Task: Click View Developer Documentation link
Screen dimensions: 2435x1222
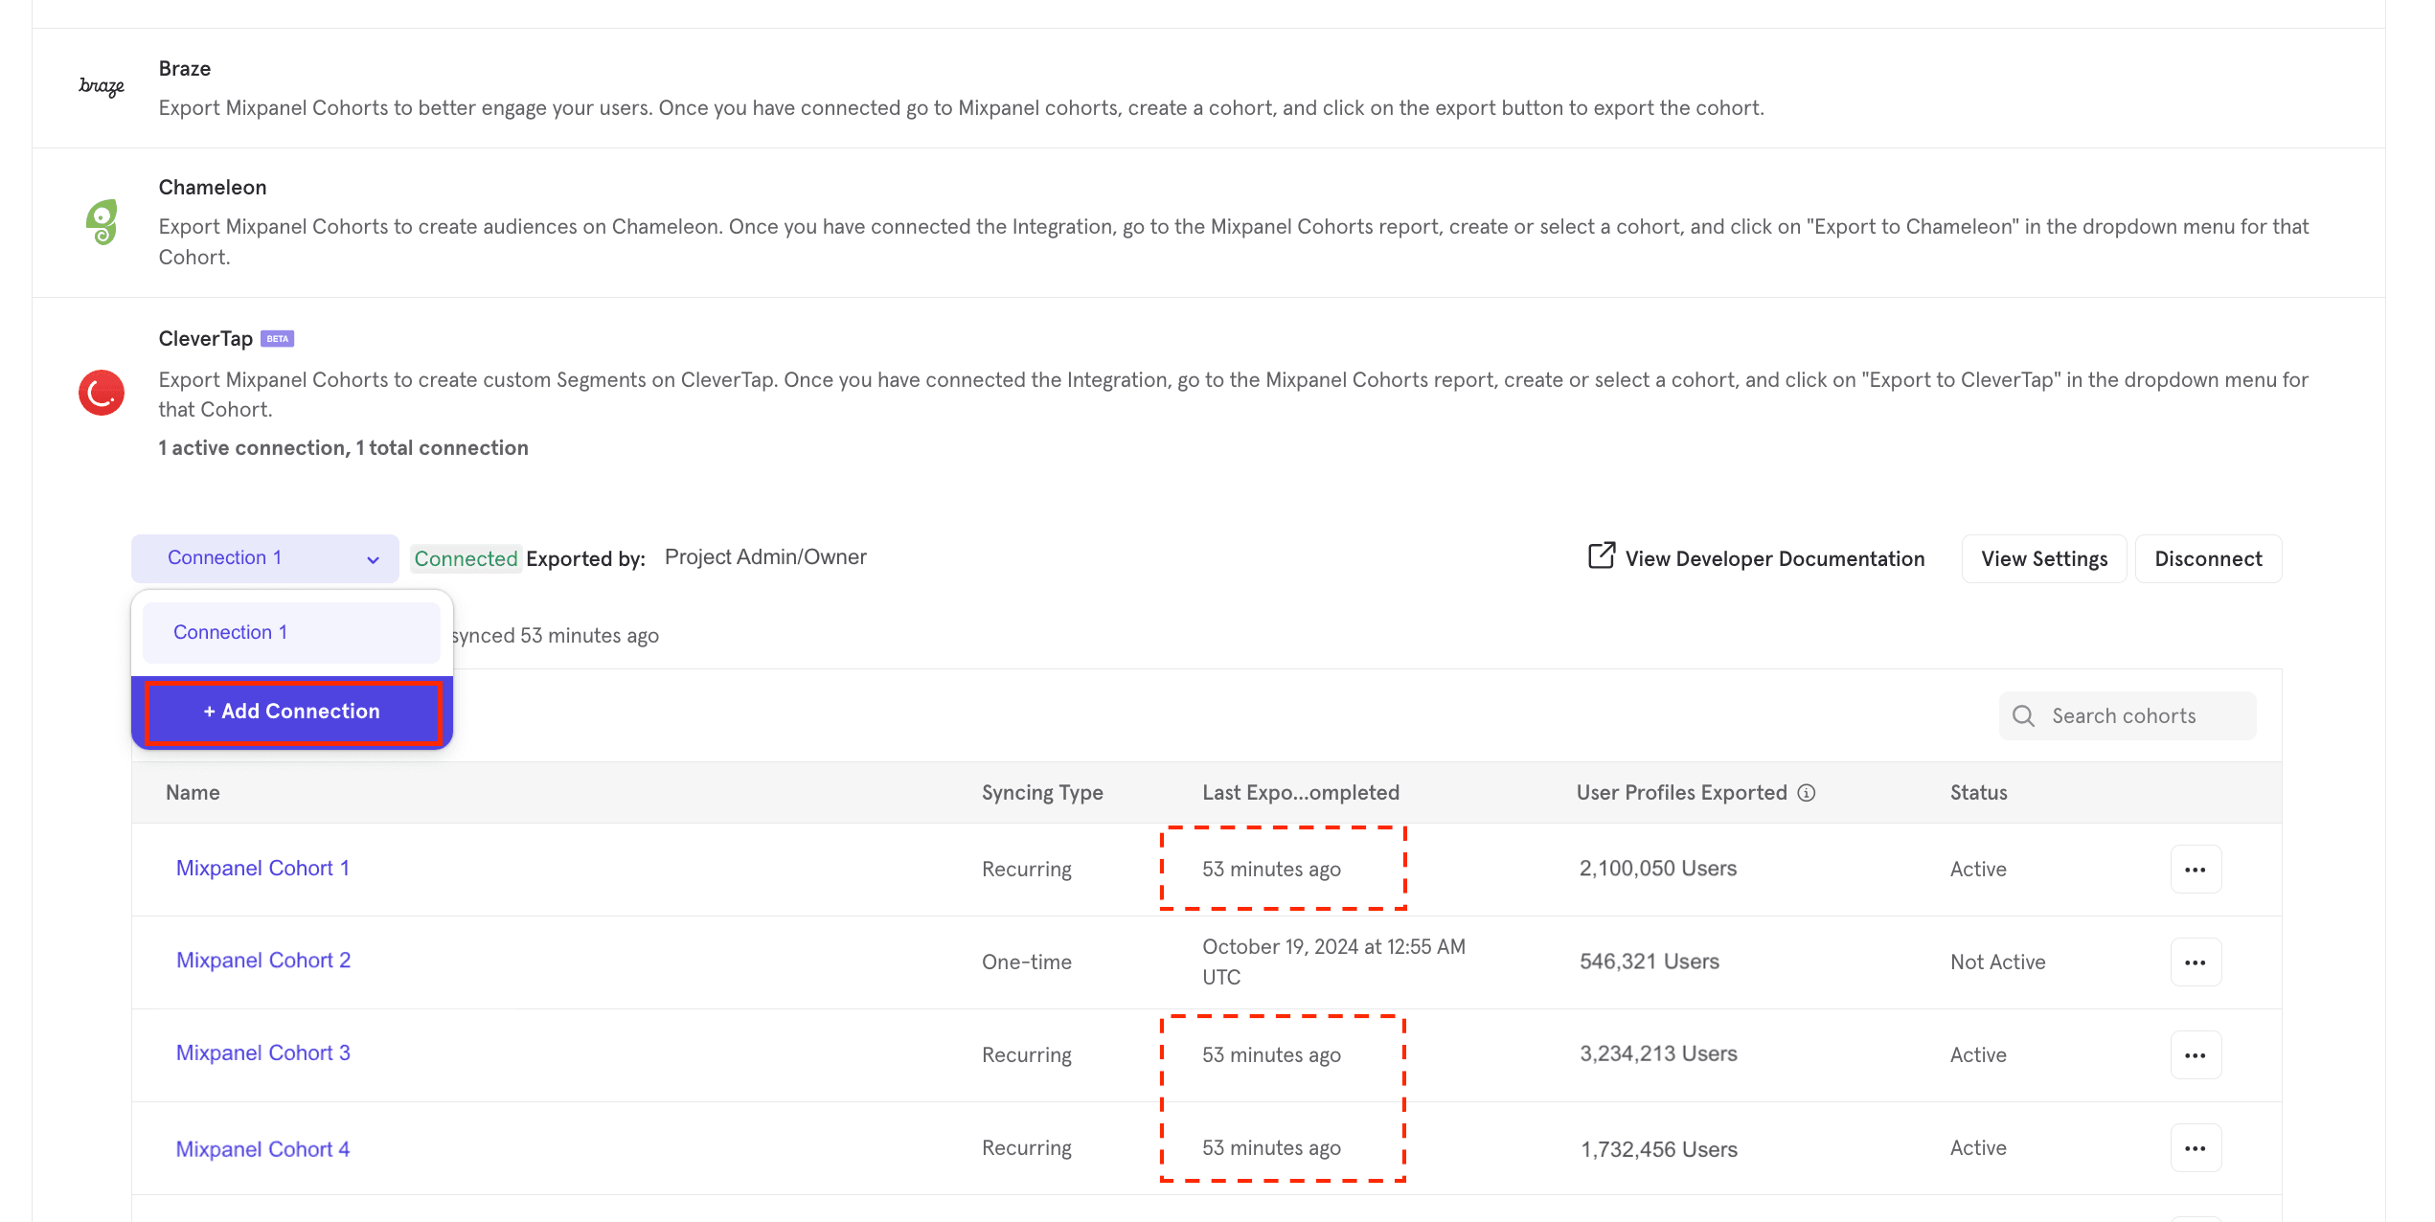Action: [1774, 559]
